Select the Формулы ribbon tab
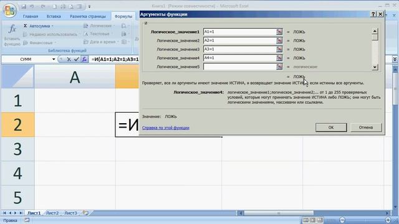Viewport: 399px width, 224px height. [x=123, y=16]
